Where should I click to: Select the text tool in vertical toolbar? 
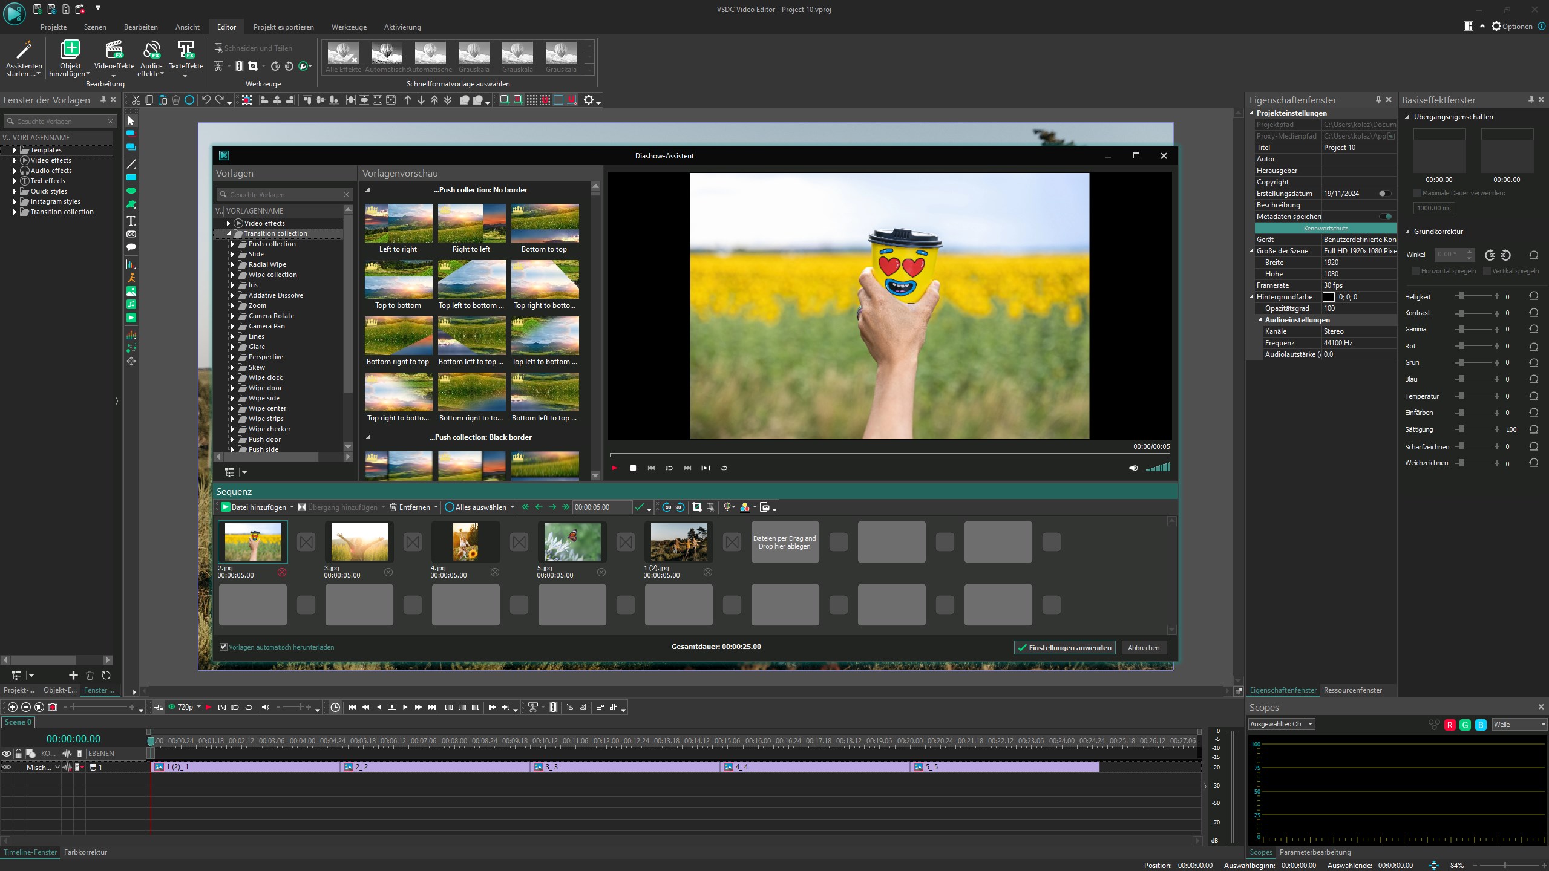coord(131,221)
